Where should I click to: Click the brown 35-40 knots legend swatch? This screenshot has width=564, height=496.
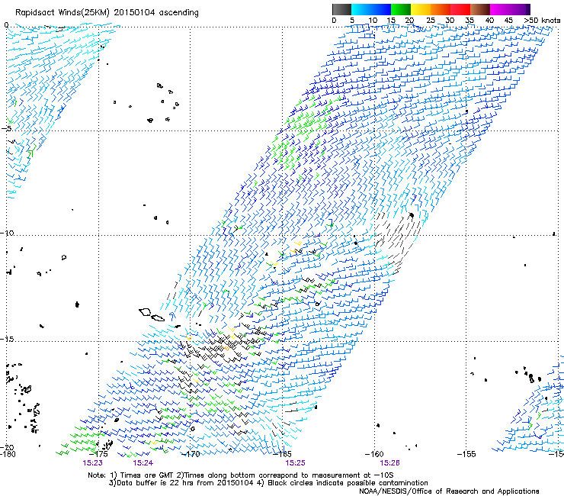coord(480,9)
